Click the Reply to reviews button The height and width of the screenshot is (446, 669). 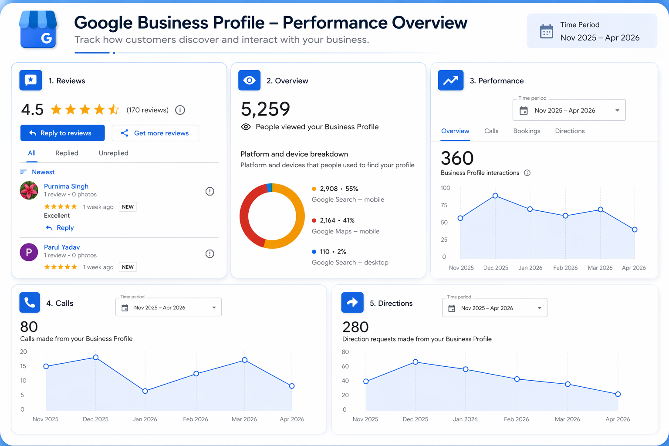pyautogui.click(x=63, y=133)
